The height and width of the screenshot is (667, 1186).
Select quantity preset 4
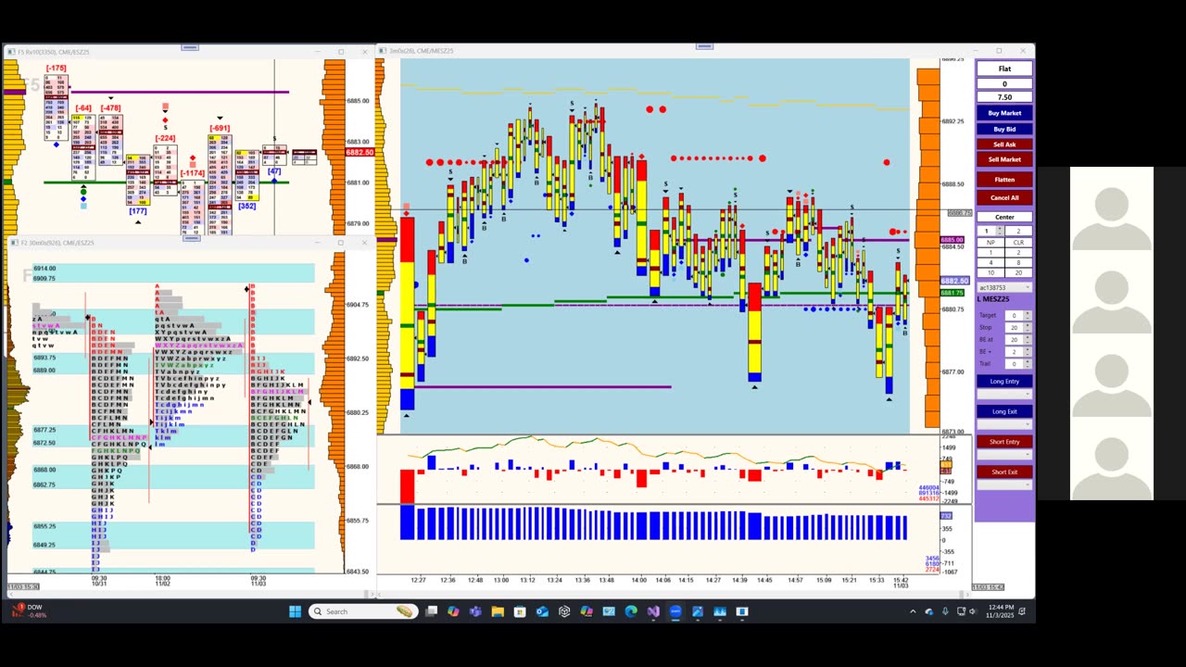[990, 262]
